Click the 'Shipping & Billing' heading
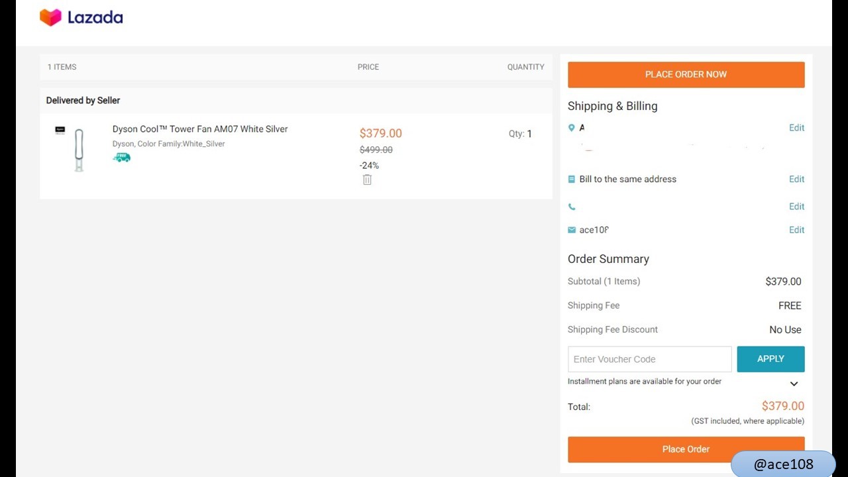The image size is (848, 477). [x=613, y=106]
